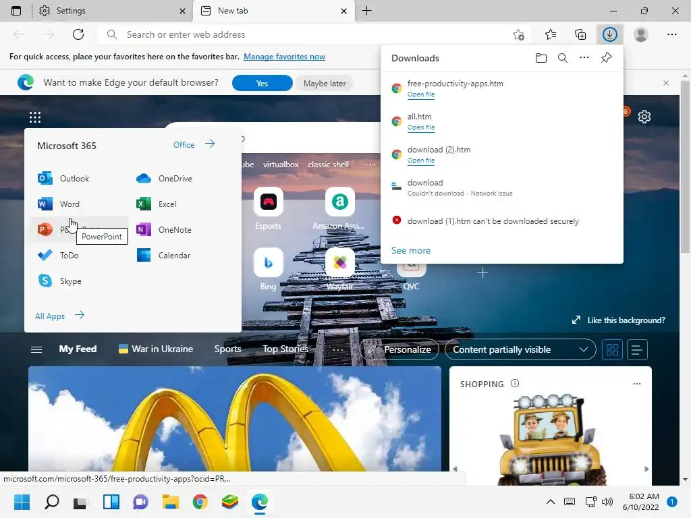Select the New tab tab
691x518 pixels.
coord(273,11)
